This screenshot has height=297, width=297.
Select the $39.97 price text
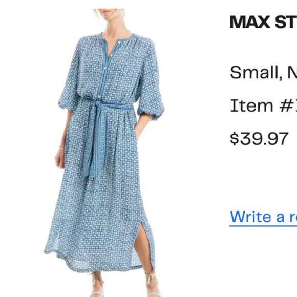pyautogui.click(x=259, y=139)
